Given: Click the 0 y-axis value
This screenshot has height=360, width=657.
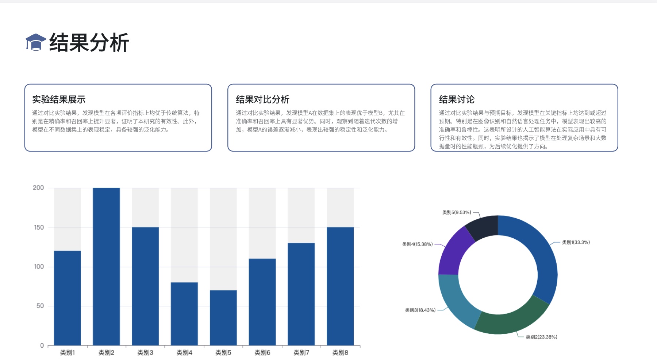Looking at the screenshot, I should point(42,345).
